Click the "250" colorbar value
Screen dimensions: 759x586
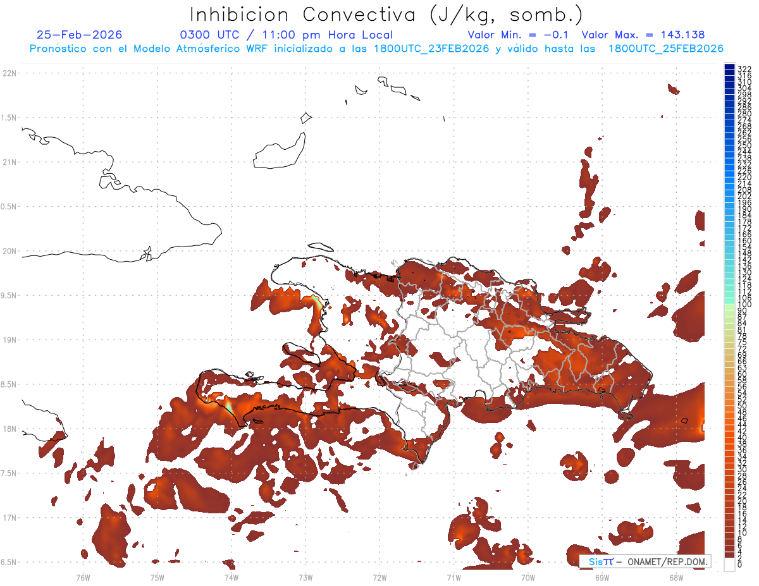(x=744, y=145)
